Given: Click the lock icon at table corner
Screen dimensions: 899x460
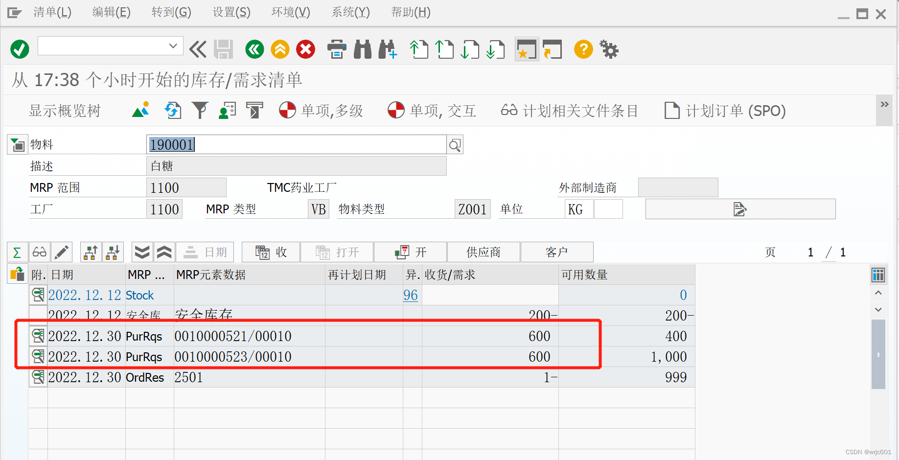Looking at the screenshot, I should 17,274.
